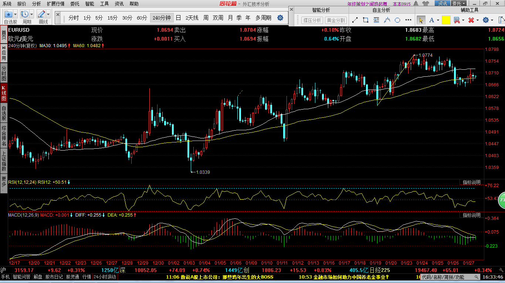
Task: Expand the delete drawings dropdown arrow
Action: (478, 21)
